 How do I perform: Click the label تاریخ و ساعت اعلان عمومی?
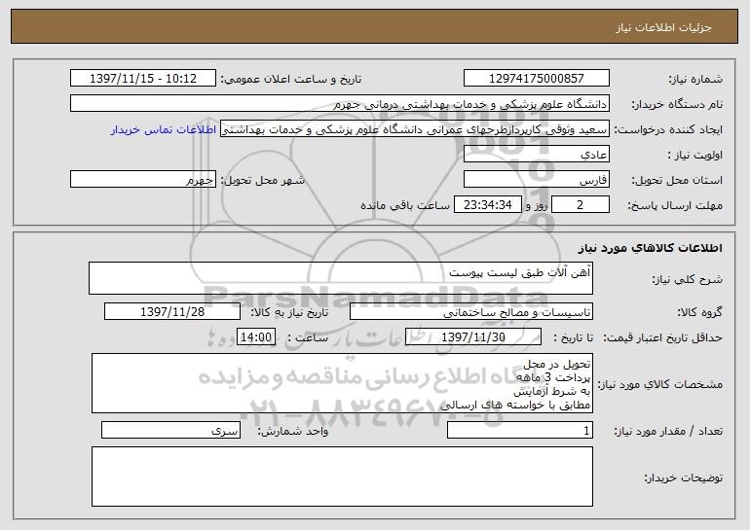point(291,80)
